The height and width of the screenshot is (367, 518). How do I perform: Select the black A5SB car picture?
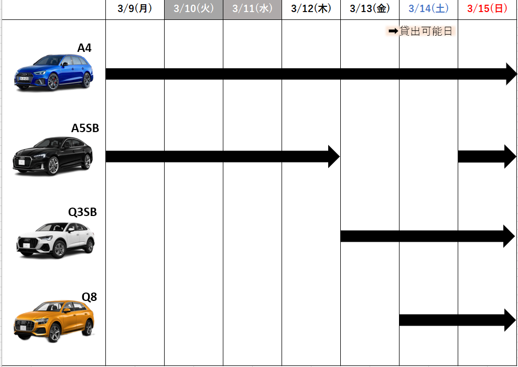pos(52,155)
